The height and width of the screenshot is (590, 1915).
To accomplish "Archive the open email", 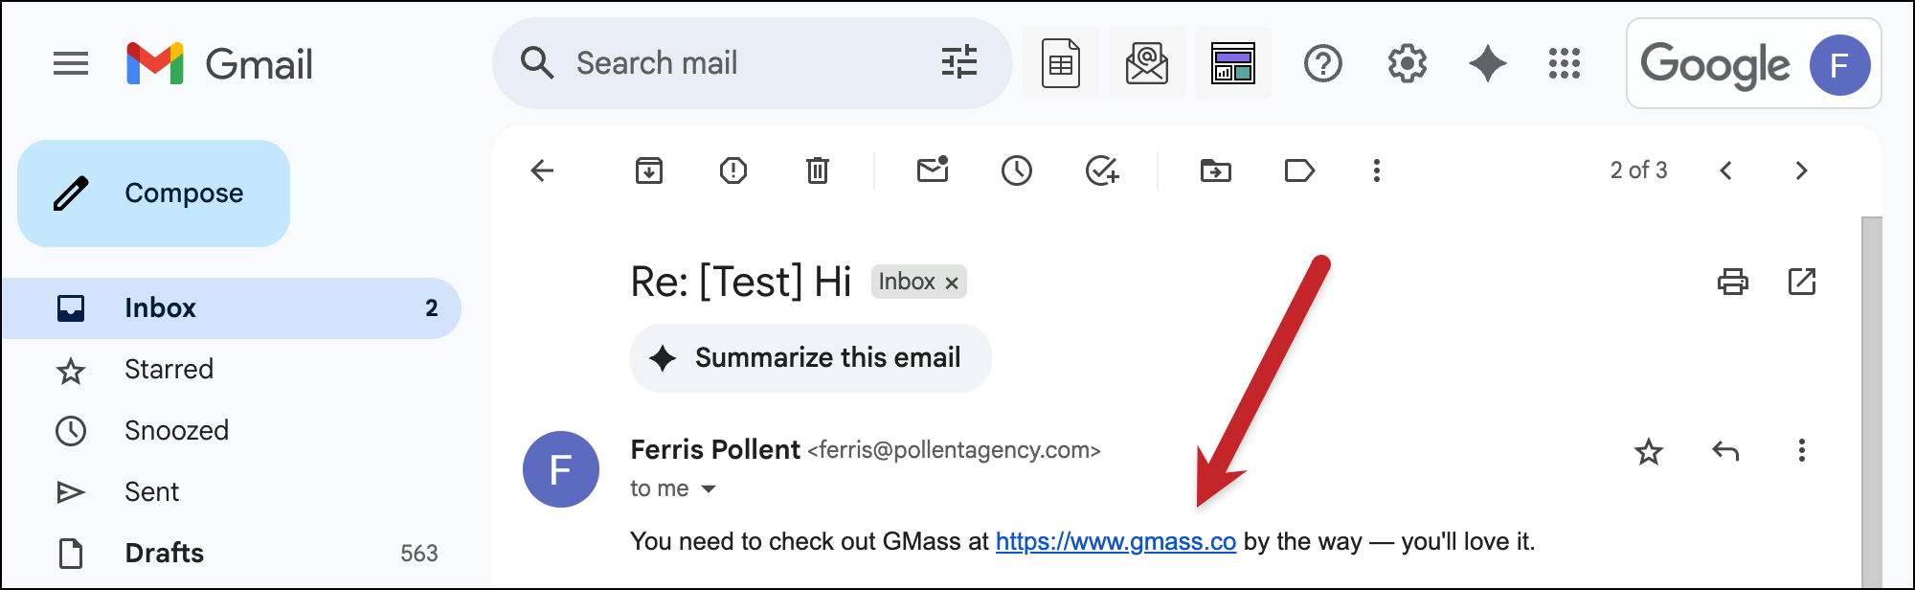I will (649, 170).
